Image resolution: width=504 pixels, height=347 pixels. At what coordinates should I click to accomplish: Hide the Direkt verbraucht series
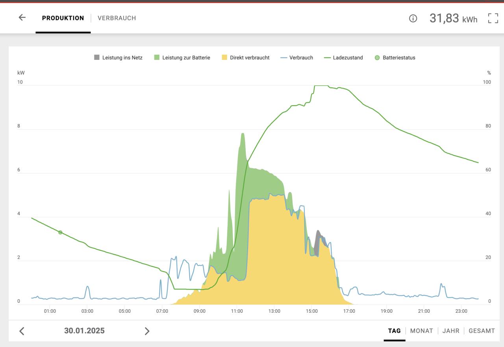click(x=246, y=58)
